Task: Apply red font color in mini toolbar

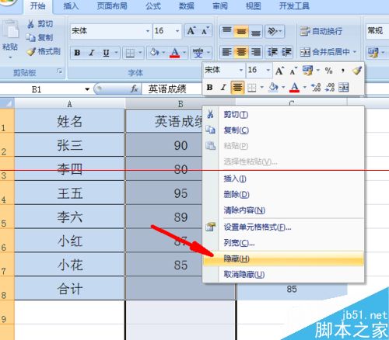Action: [x=294, y=87]
